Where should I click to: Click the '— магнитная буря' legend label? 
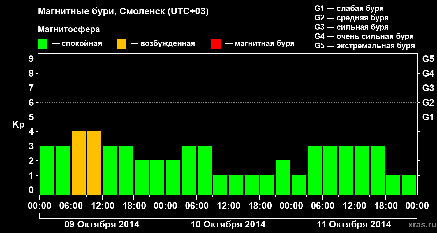pos(260,44)
